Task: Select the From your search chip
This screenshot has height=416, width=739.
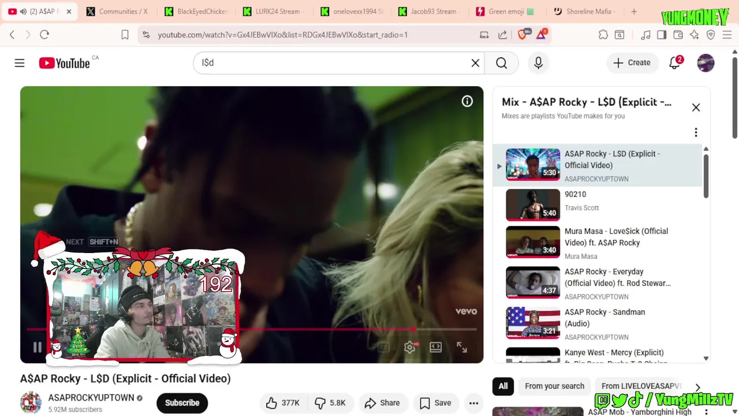Action: point(554,387)
